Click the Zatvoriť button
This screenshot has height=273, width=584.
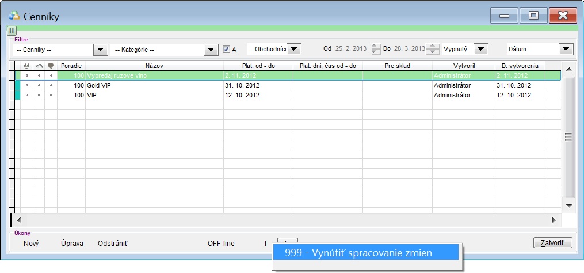553,242
